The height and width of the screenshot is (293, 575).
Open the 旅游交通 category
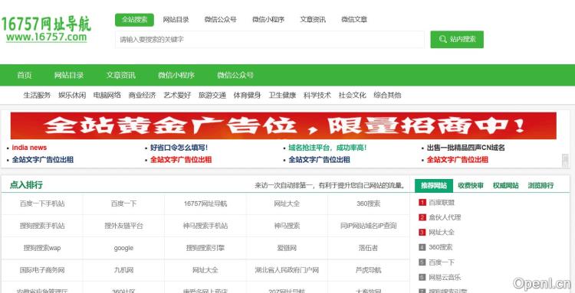click(x=212, y=96)
